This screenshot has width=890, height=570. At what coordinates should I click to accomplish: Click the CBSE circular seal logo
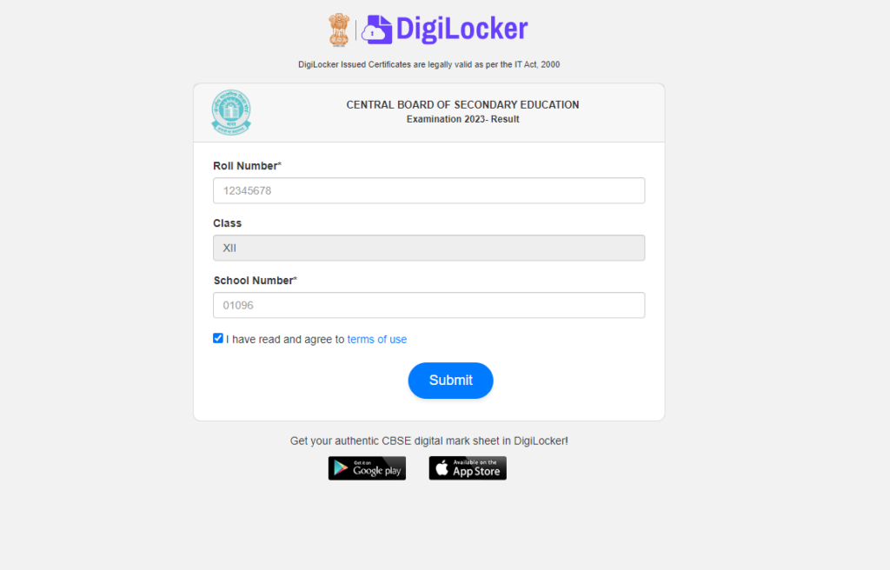click(231, 112)
